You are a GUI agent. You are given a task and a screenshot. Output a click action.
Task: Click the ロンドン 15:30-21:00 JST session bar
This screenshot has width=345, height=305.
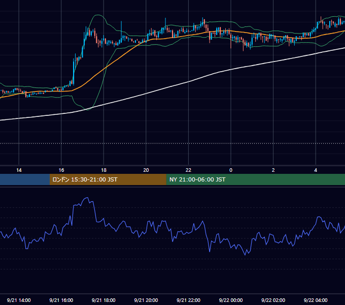(108, 179)
